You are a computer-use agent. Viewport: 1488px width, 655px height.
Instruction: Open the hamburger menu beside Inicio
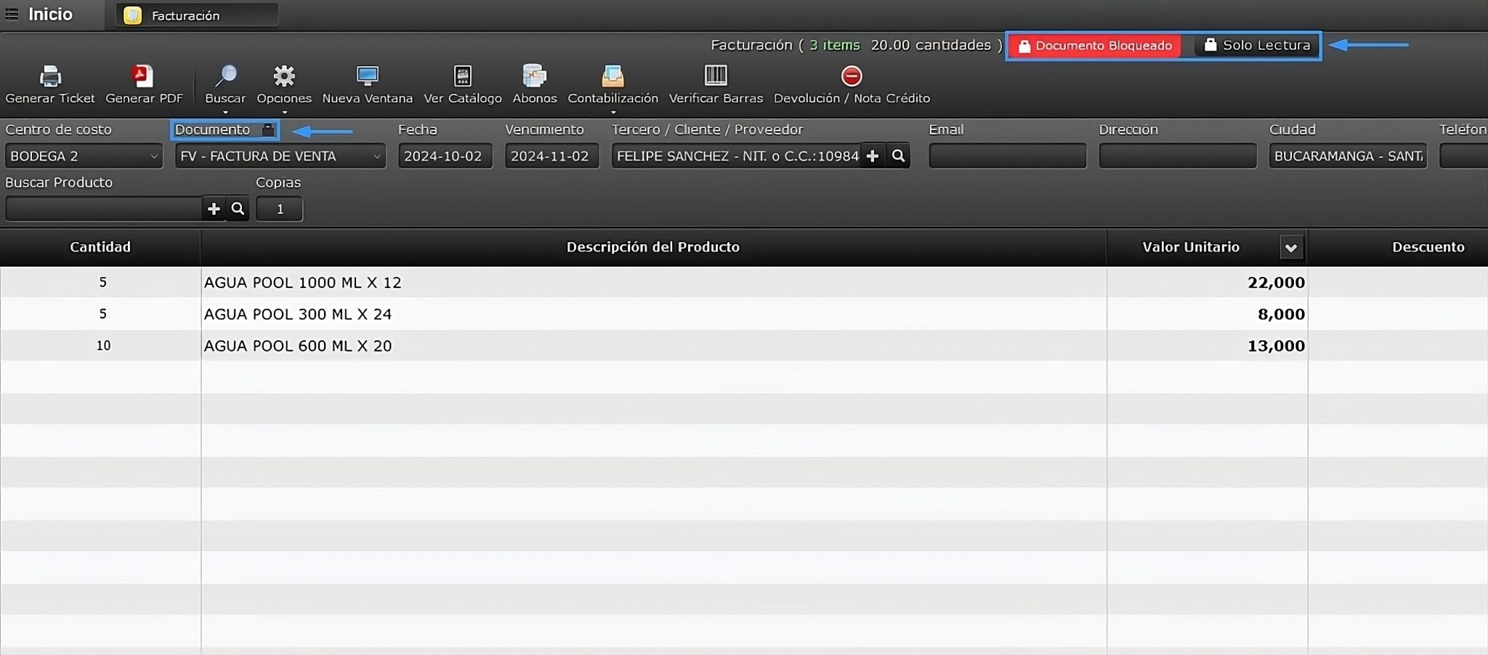tap(12, 14)
